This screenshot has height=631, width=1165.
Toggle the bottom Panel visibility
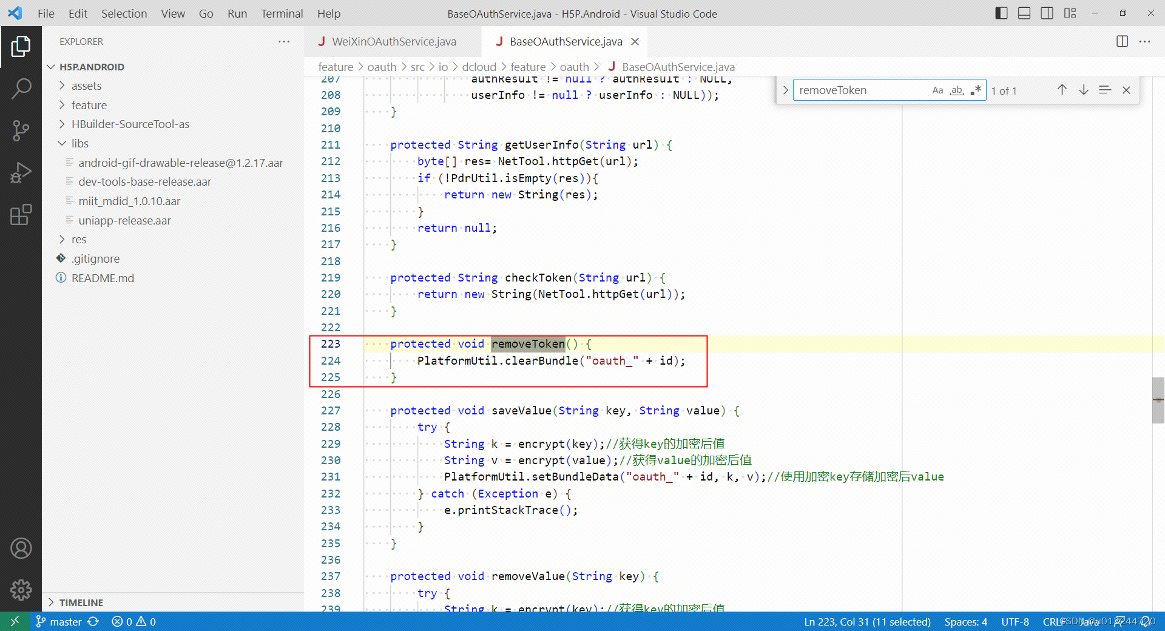[x=1024, y=13]
